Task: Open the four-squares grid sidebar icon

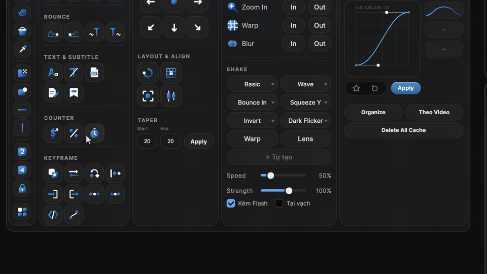Action: coord(22,212)
